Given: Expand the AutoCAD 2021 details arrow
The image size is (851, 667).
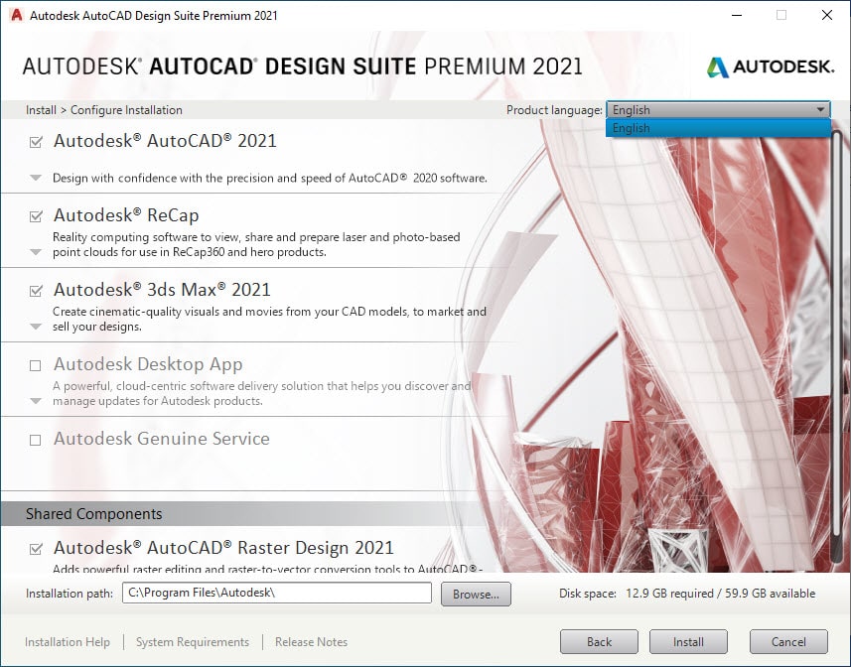Looking at the screenshot, I should click(x=36, y=178).
